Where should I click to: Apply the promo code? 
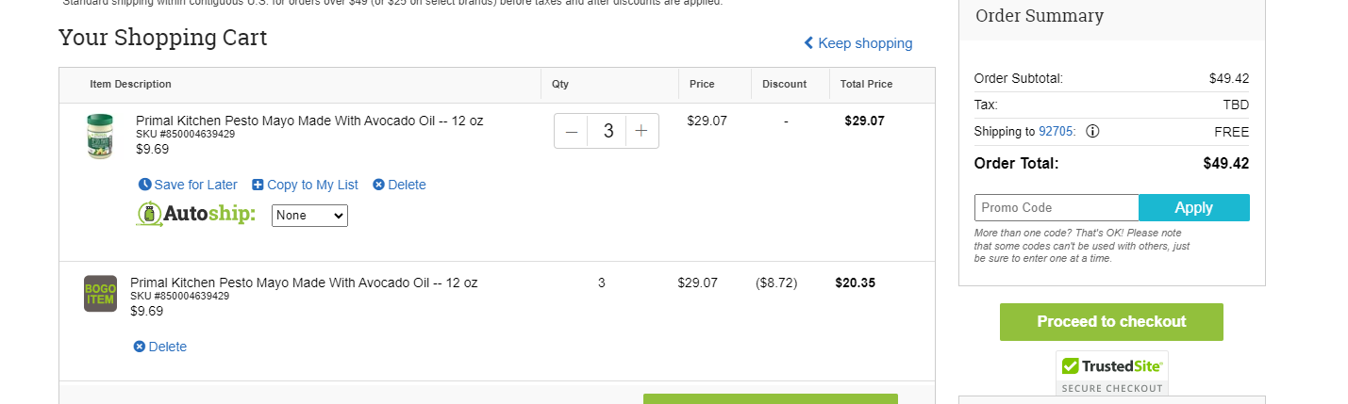tap(1194, 207)
